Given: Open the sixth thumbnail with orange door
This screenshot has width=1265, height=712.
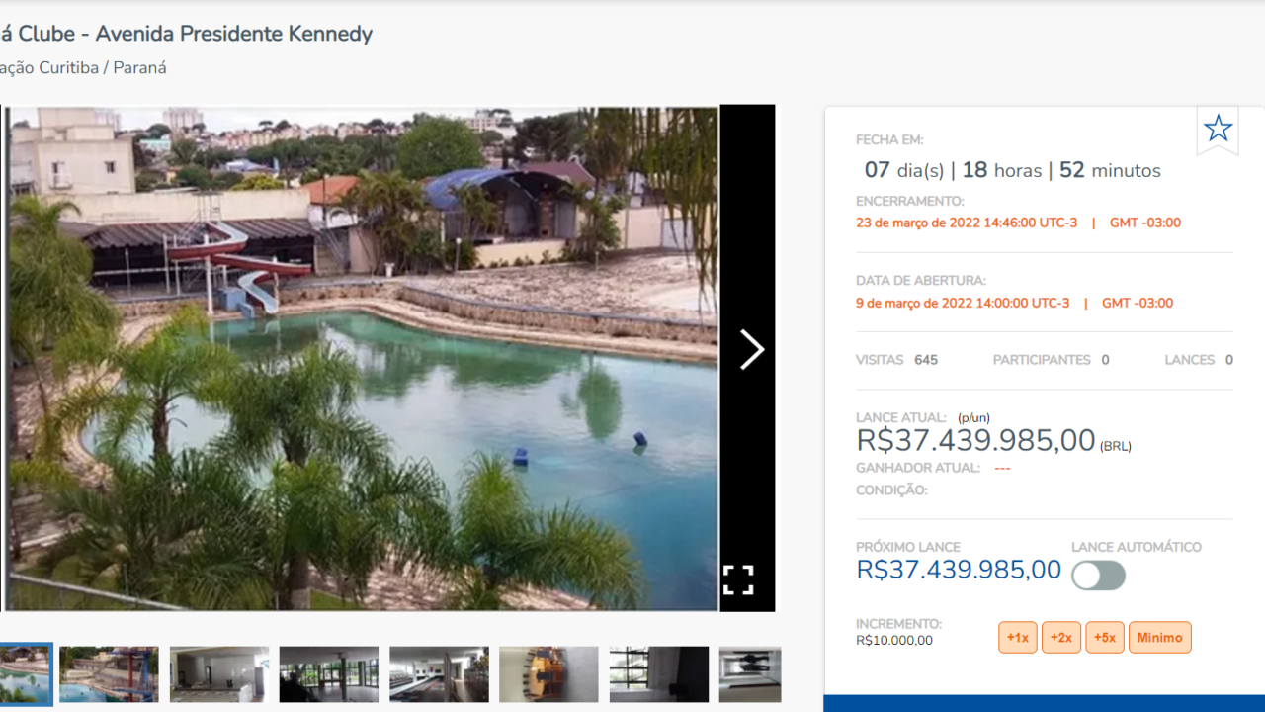Looking at the screenshot, I should (548, 674).
